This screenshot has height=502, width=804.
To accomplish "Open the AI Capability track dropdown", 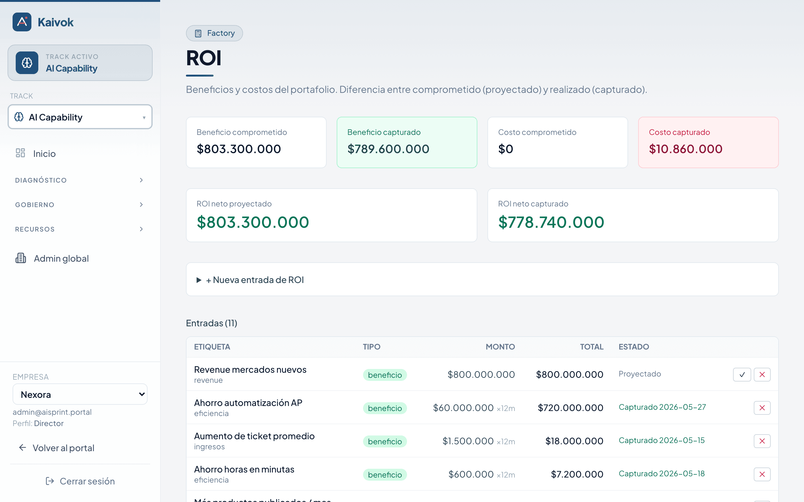I will 80,117.
